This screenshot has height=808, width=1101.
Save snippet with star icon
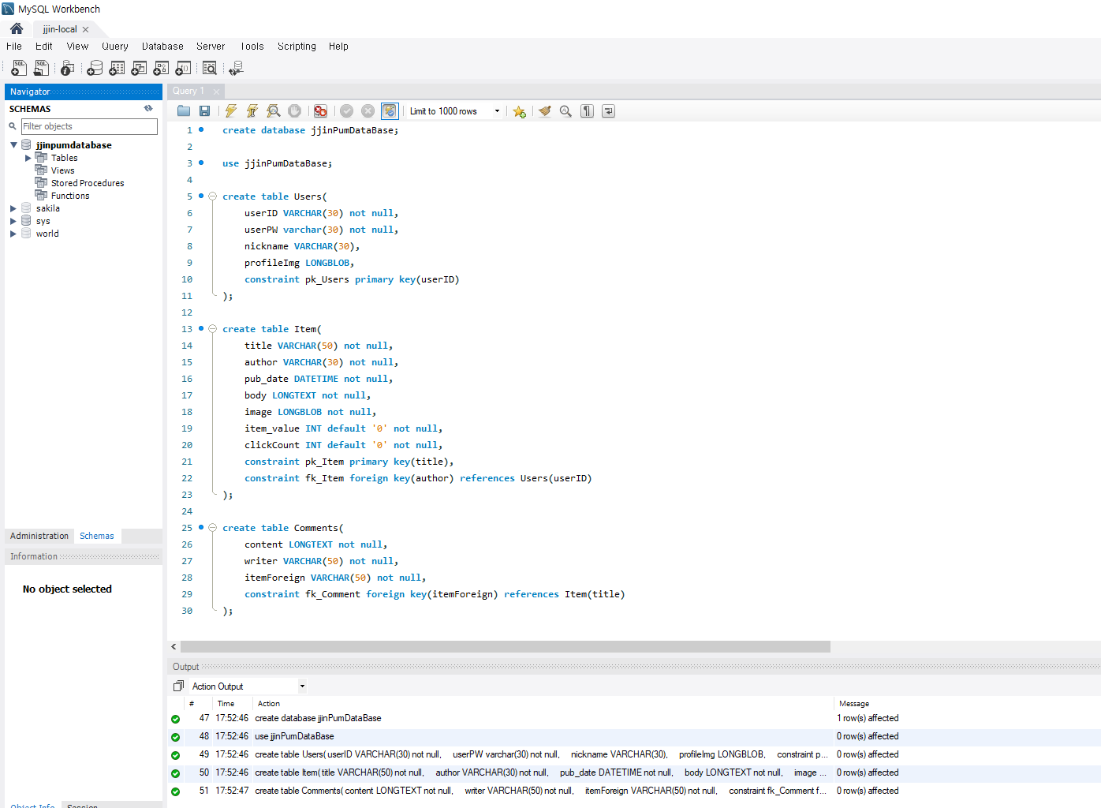pos(519,111)
